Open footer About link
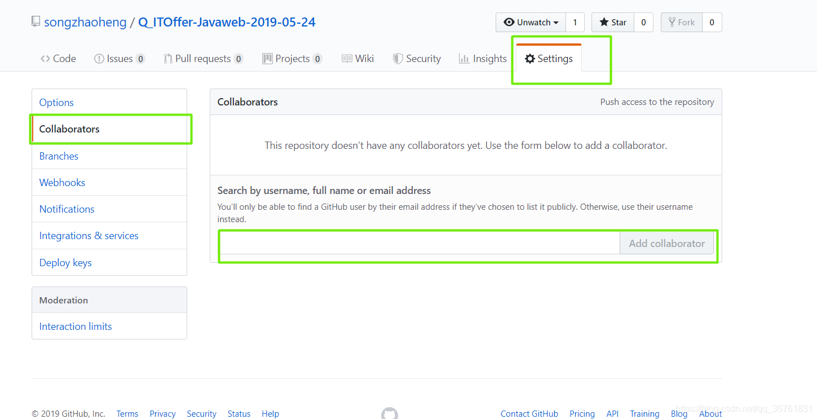This screenshot has width=817, height=419. [710, 414]
